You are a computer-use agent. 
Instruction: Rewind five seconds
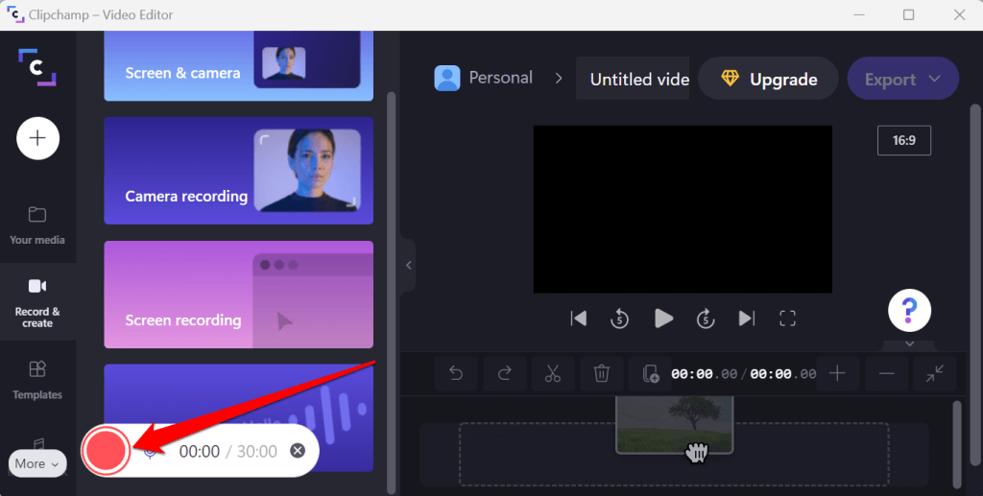point(619,319)
